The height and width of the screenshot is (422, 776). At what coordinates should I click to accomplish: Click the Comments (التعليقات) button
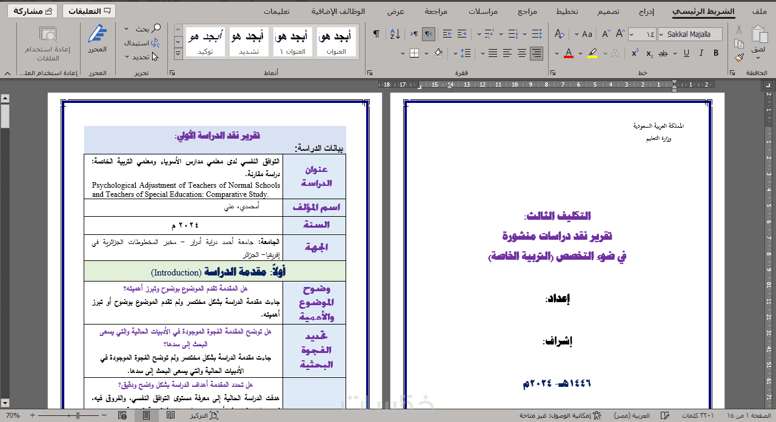(89, 11)
